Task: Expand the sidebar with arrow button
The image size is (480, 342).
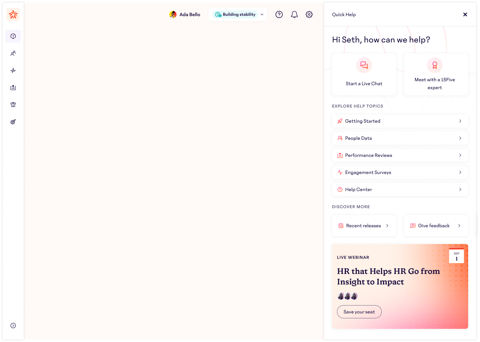Action: click(x=13, y=326)
